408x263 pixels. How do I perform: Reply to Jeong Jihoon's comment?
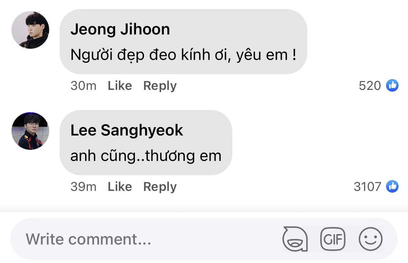160,86
